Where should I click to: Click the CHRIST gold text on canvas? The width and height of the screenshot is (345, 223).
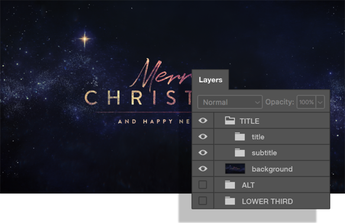[138, 98]
